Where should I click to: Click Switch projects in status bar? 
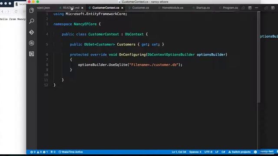click(239, 152)
